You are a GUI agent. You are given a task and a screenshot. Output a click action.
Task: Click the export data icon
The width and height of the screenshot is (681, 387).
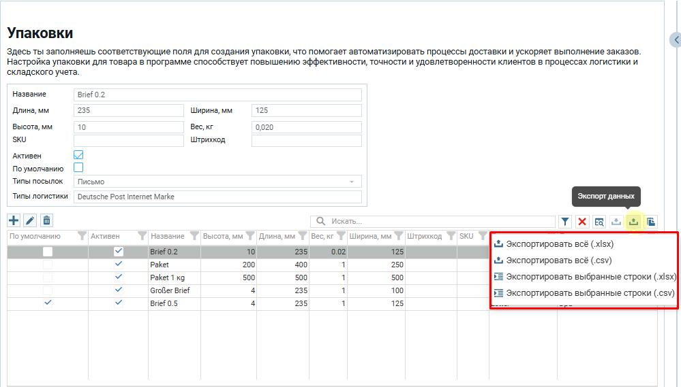[x=633, y=222]
